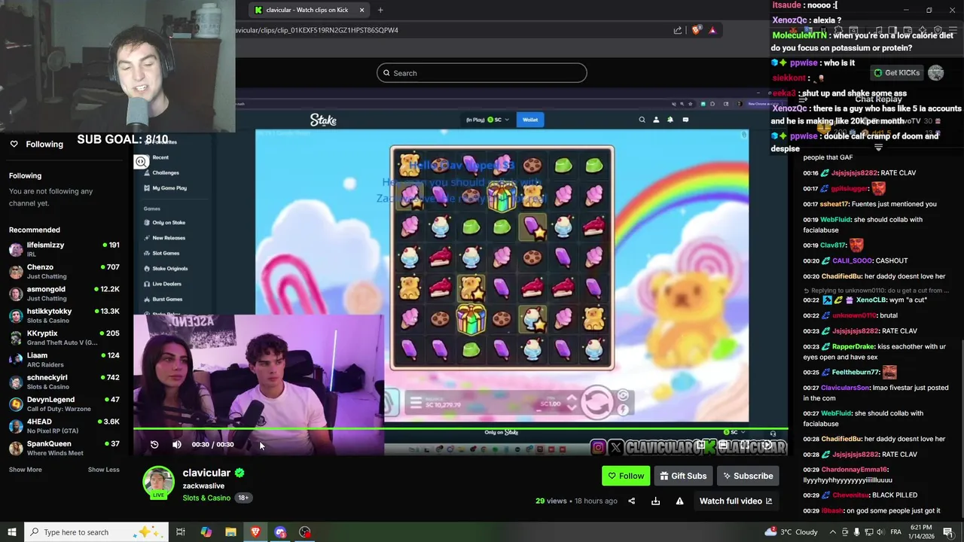Viewport: 964px width, 542px height.
Task: Download the clip with the download icon
Action: coord(655,501)
